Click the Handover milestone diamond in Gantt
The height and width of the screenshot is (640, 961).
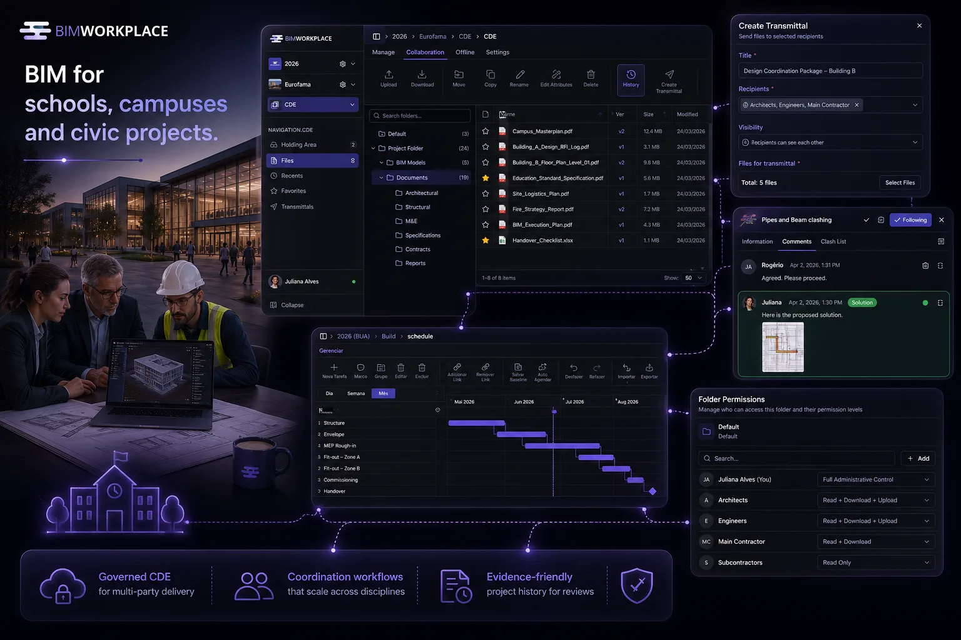pos(653,491)
